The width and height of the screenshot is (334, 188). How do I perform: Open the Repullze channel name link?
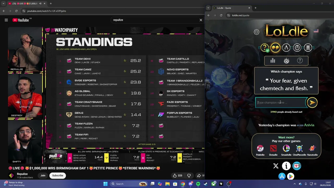click(x=22, y=174)
